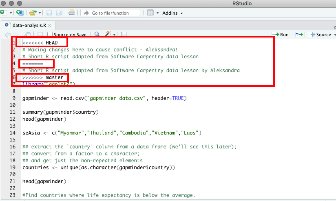This screenshot has width=336, height=201.
Task: Toggle the Source on Save checkbox
Action: point(50,35)
